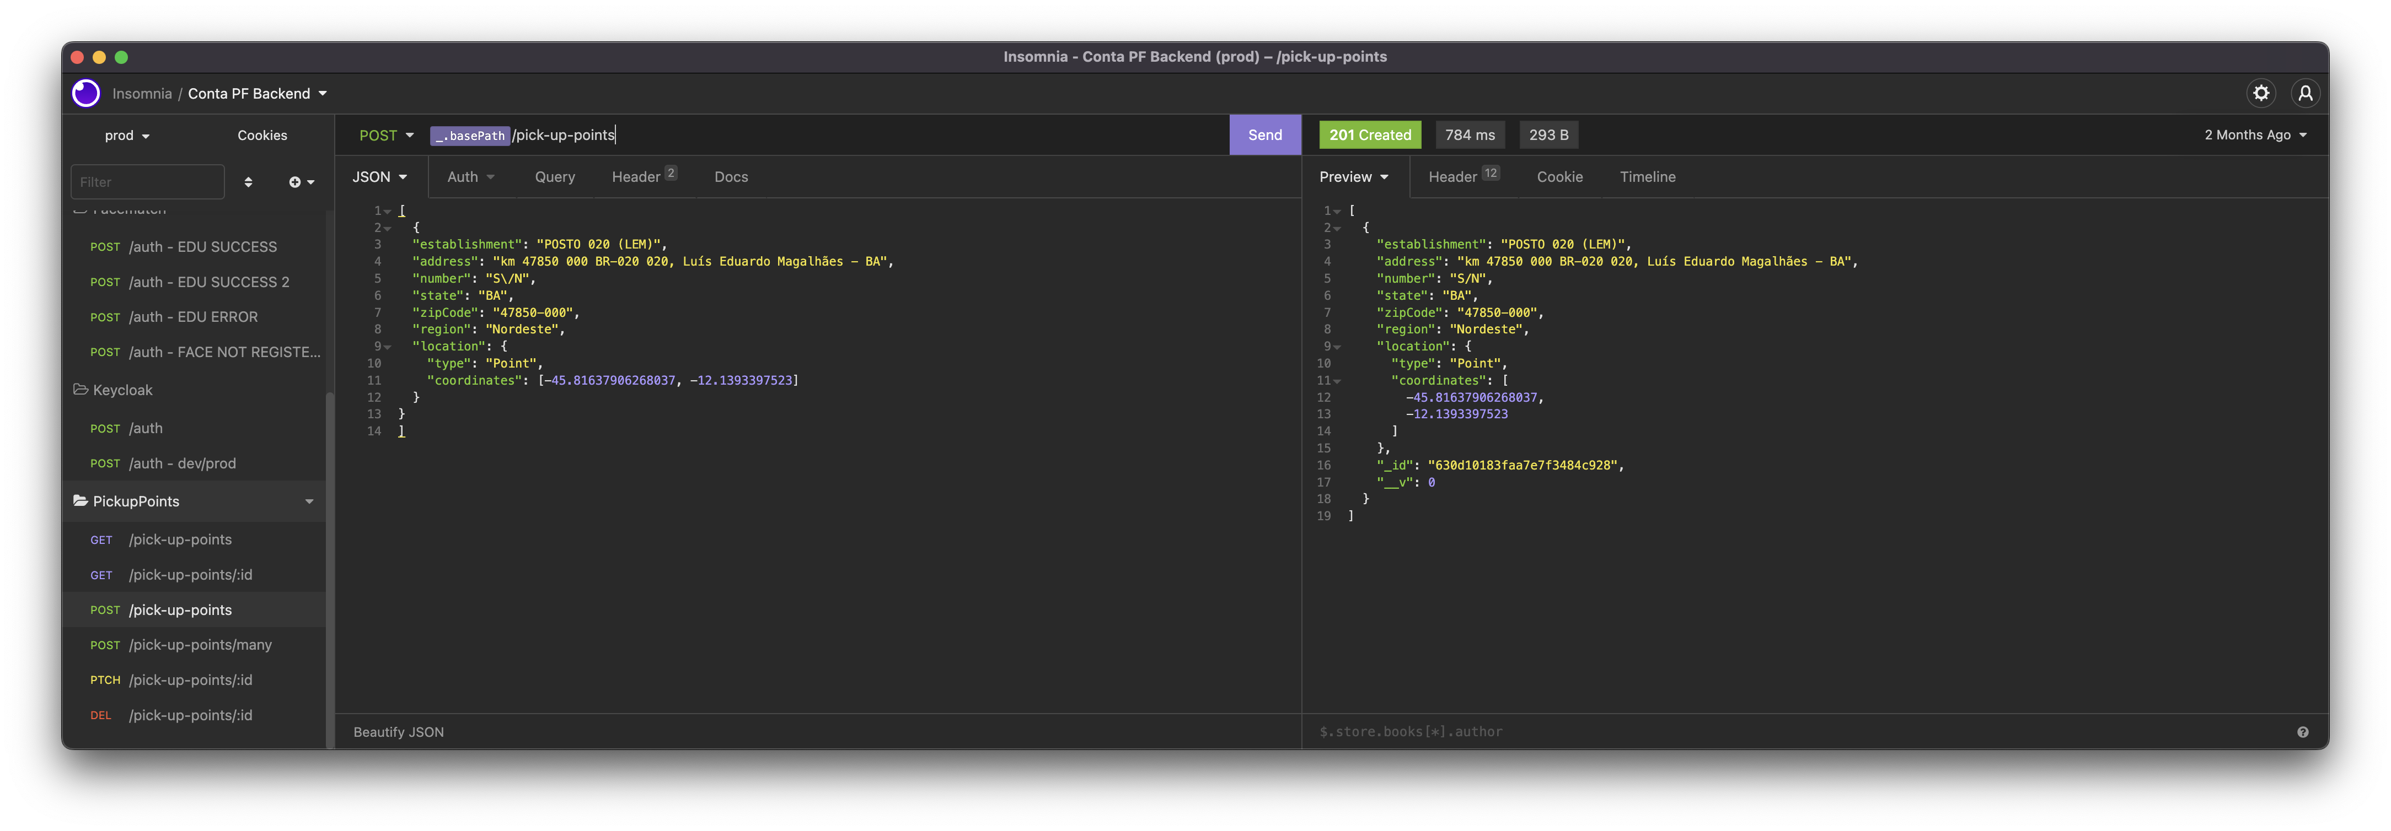
Task: Click the help question mark icon
Action: click(x=2302, y=732)
